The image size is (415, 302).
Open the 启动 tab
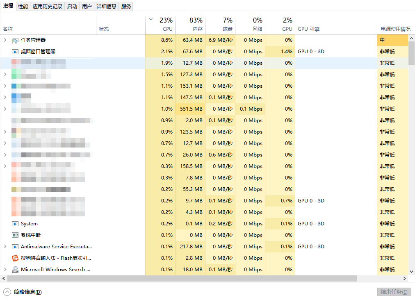click(x=72, y=6)
